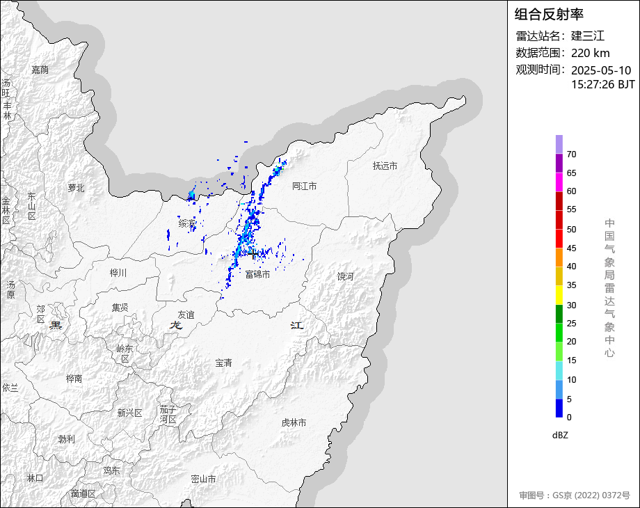Click the 45 dBZ red legend swatch
The height and width of the screenshot is (508, 640).
559,239
